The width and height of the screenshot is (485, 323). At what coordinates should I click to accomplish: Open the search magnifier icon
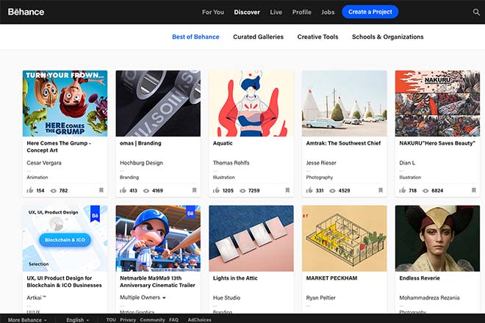coord(476,12)
